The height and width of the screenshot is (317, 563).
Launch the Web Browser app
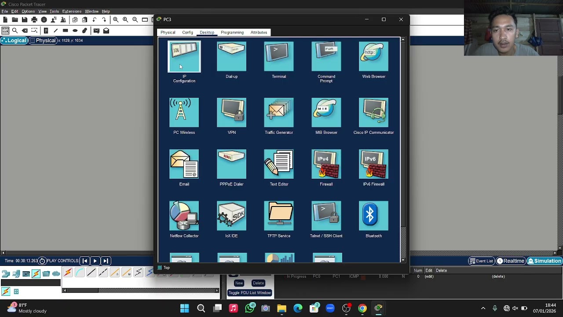click(373, 57)
